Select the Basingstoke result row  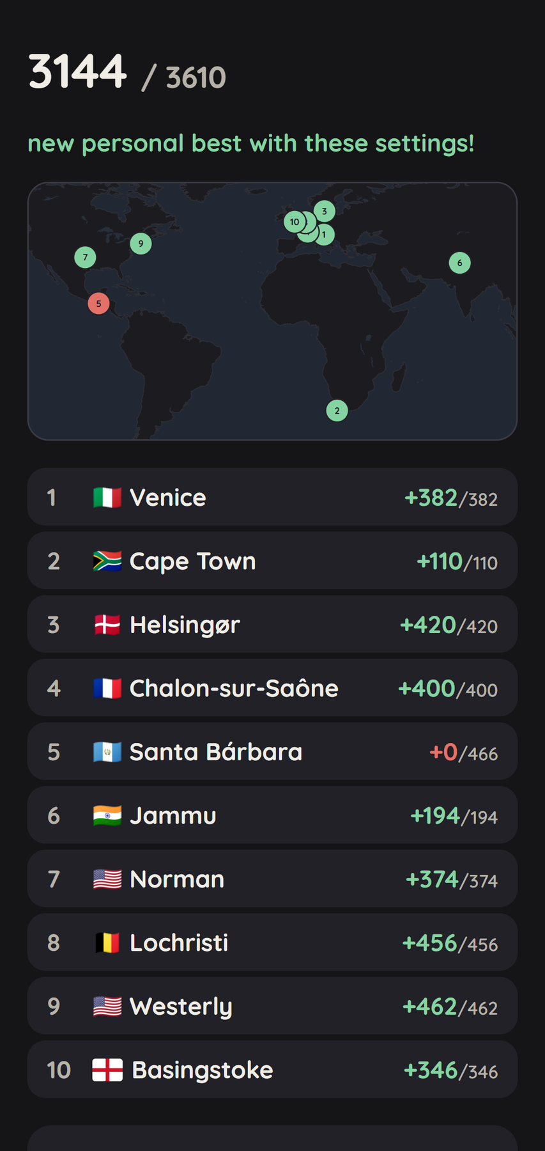coord(272,1070)
